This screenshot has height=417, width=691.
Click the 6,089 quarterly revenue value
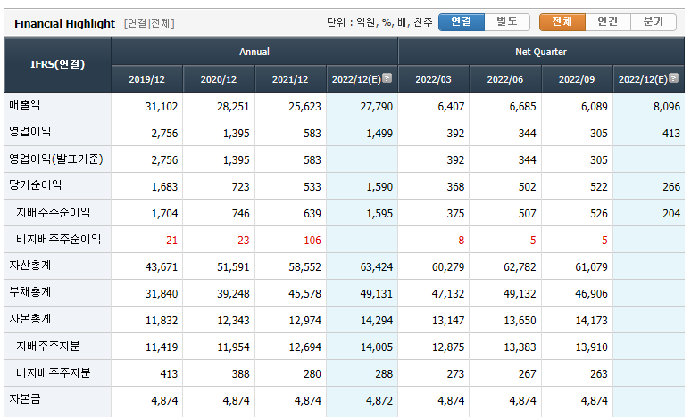[594, 106]
